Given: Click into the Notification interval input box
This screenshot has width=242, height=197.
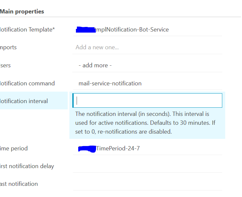Looking at the screenshot, I should coord(147,100).
